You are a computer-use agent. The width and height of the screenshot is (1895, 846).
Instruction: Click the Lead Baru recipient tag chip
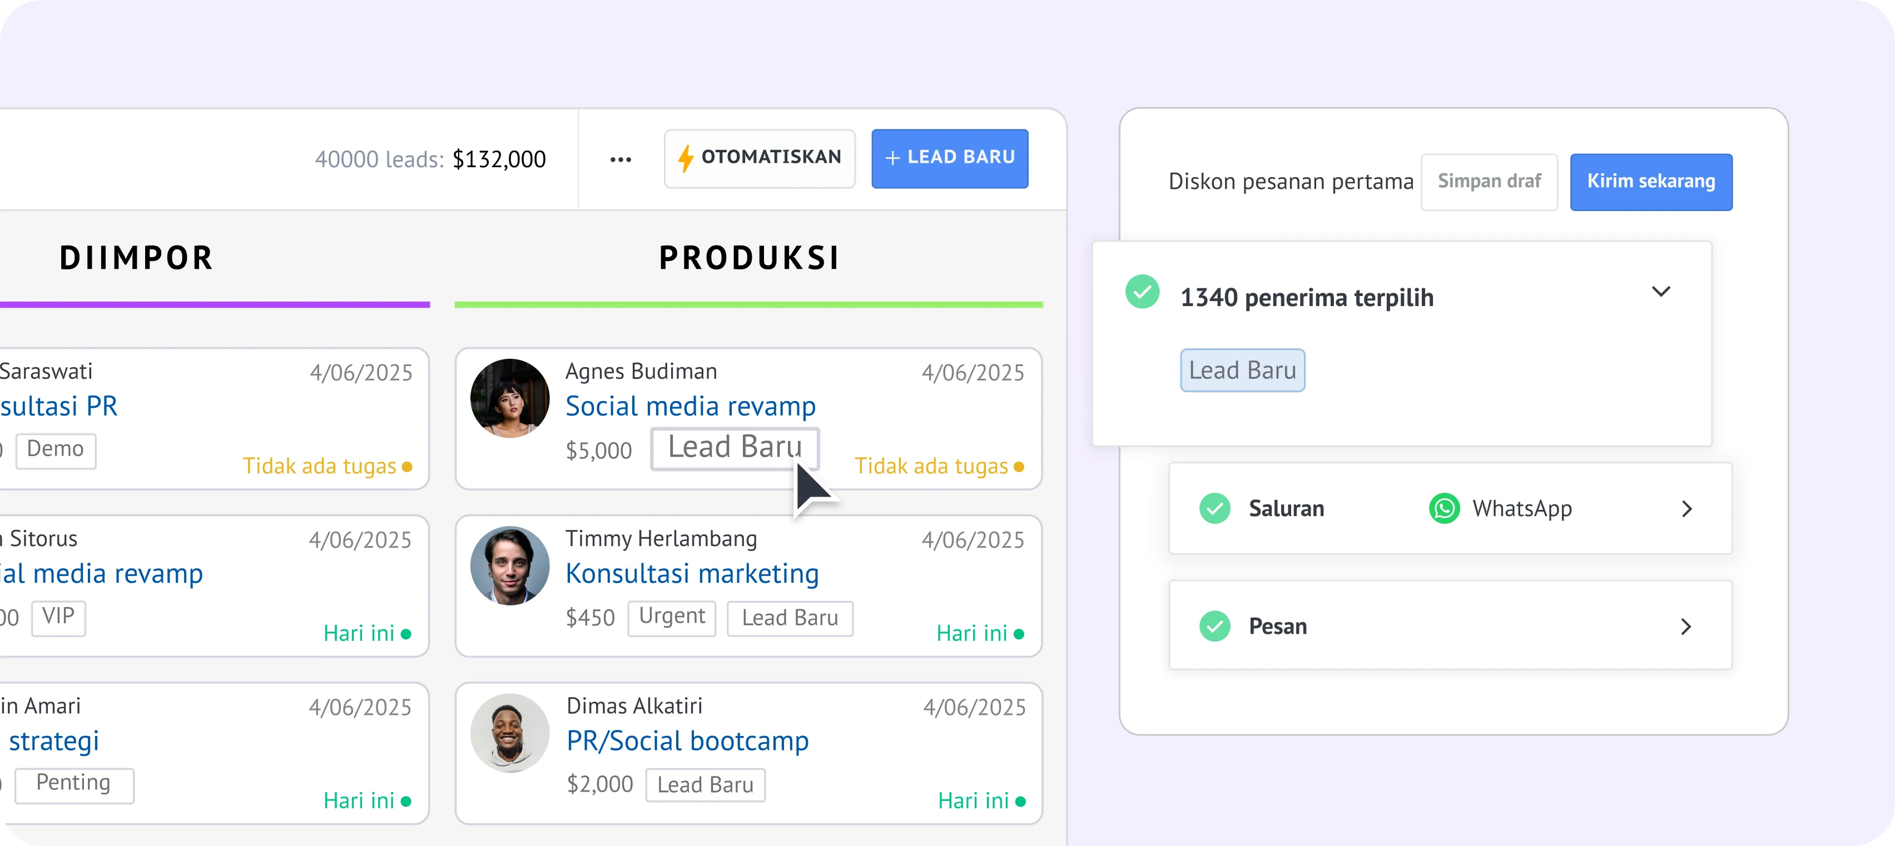tap(1243, 371)
